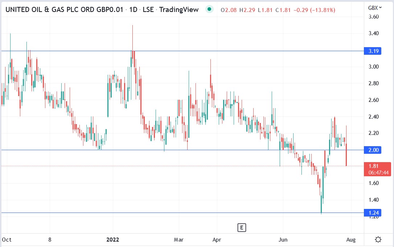This screenshot has width=394, height=247.
Task: Click the TradingView label
Action: point(179,10)
